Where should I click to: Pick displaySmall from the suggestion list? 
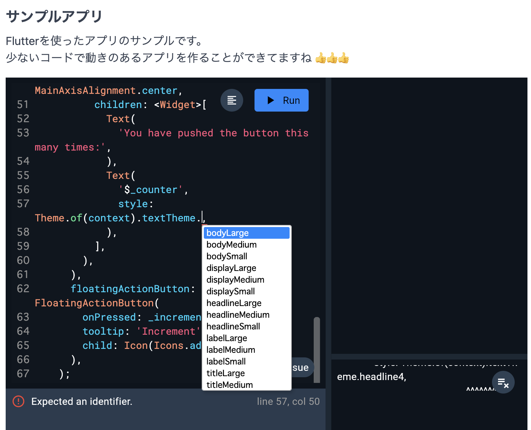point(247,292)
